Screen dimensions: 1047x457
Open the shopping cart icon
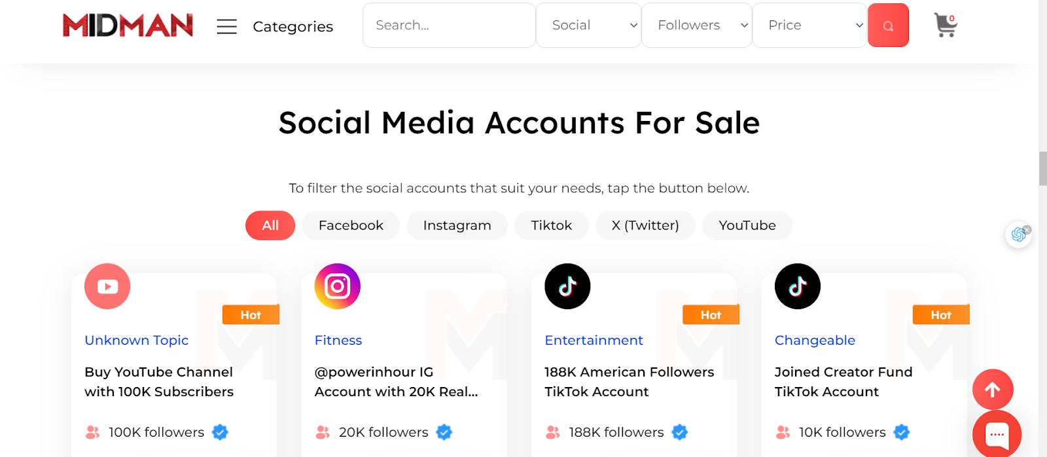(x=945, y=25)
